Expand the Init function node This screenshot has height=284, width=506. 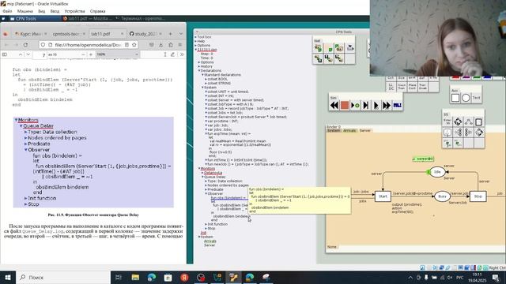(x=206, y=224)
